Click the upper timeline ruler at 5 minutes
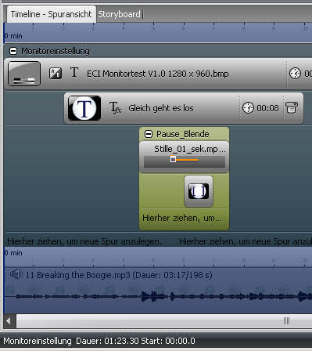 coord(153,28)
